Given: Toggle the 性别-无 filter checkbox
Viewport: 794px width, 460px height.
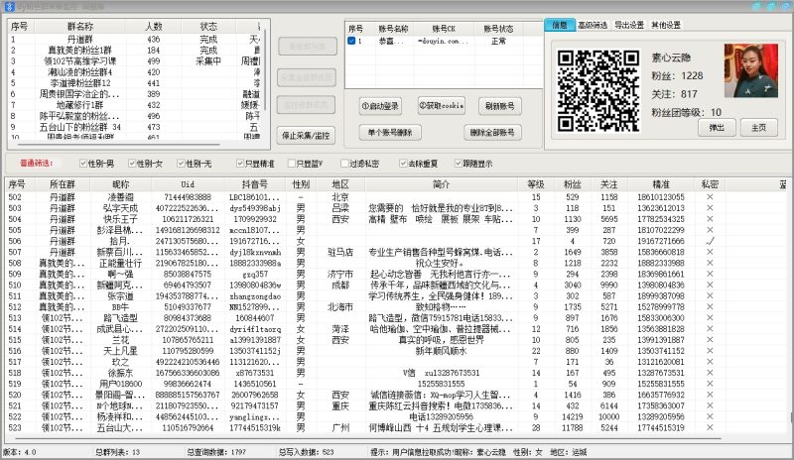Looking at the screenshot, I should point(181,163).
